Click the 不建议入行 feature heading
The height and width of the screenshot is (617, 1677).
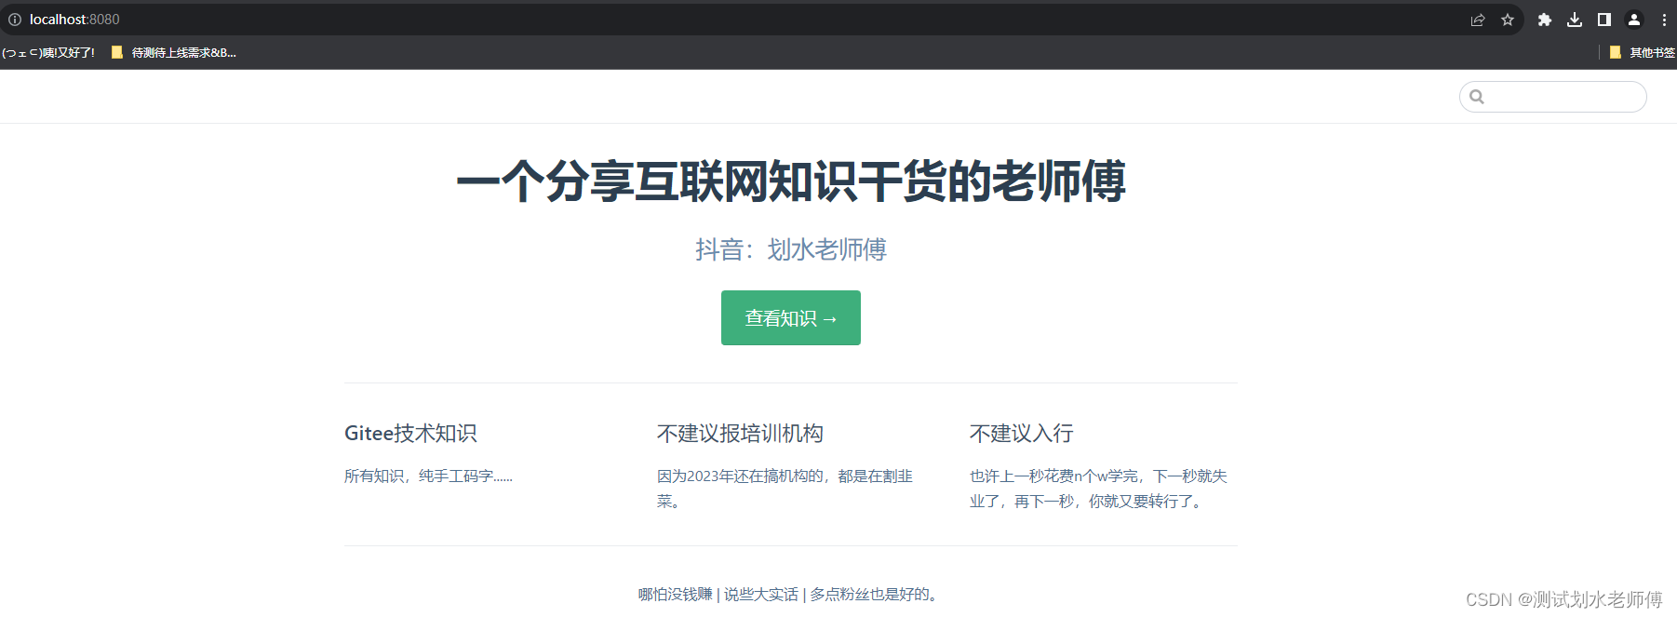tap(1022, 434)
